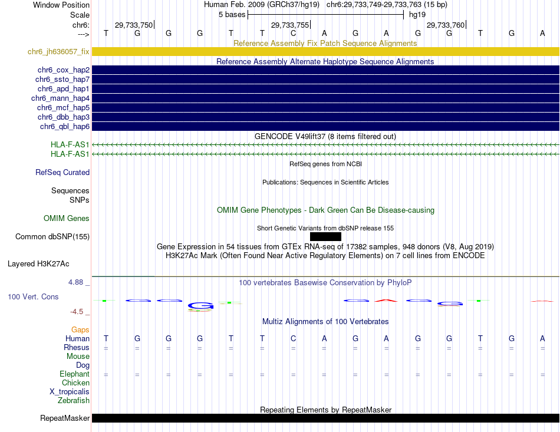Click the Reference Assembly Fix Patch title
Image resolution: width=560 pixels, height=432 pixels.
click(325, 43)
